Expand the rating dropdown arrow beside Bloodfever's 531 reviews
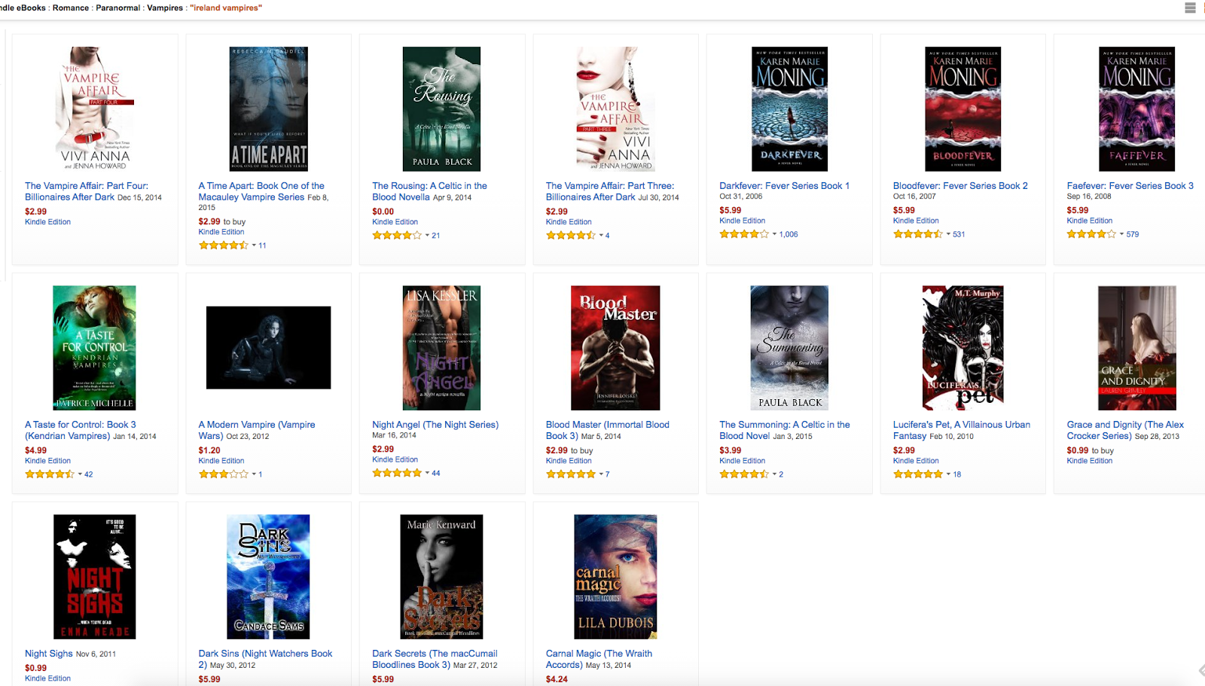The height and width of the screenshot is (686, 1205). tap(948, 234)
